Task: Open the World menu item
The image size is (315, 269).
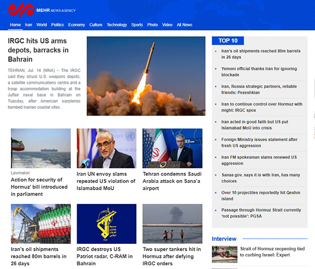Action: click(x=41, y=25)
